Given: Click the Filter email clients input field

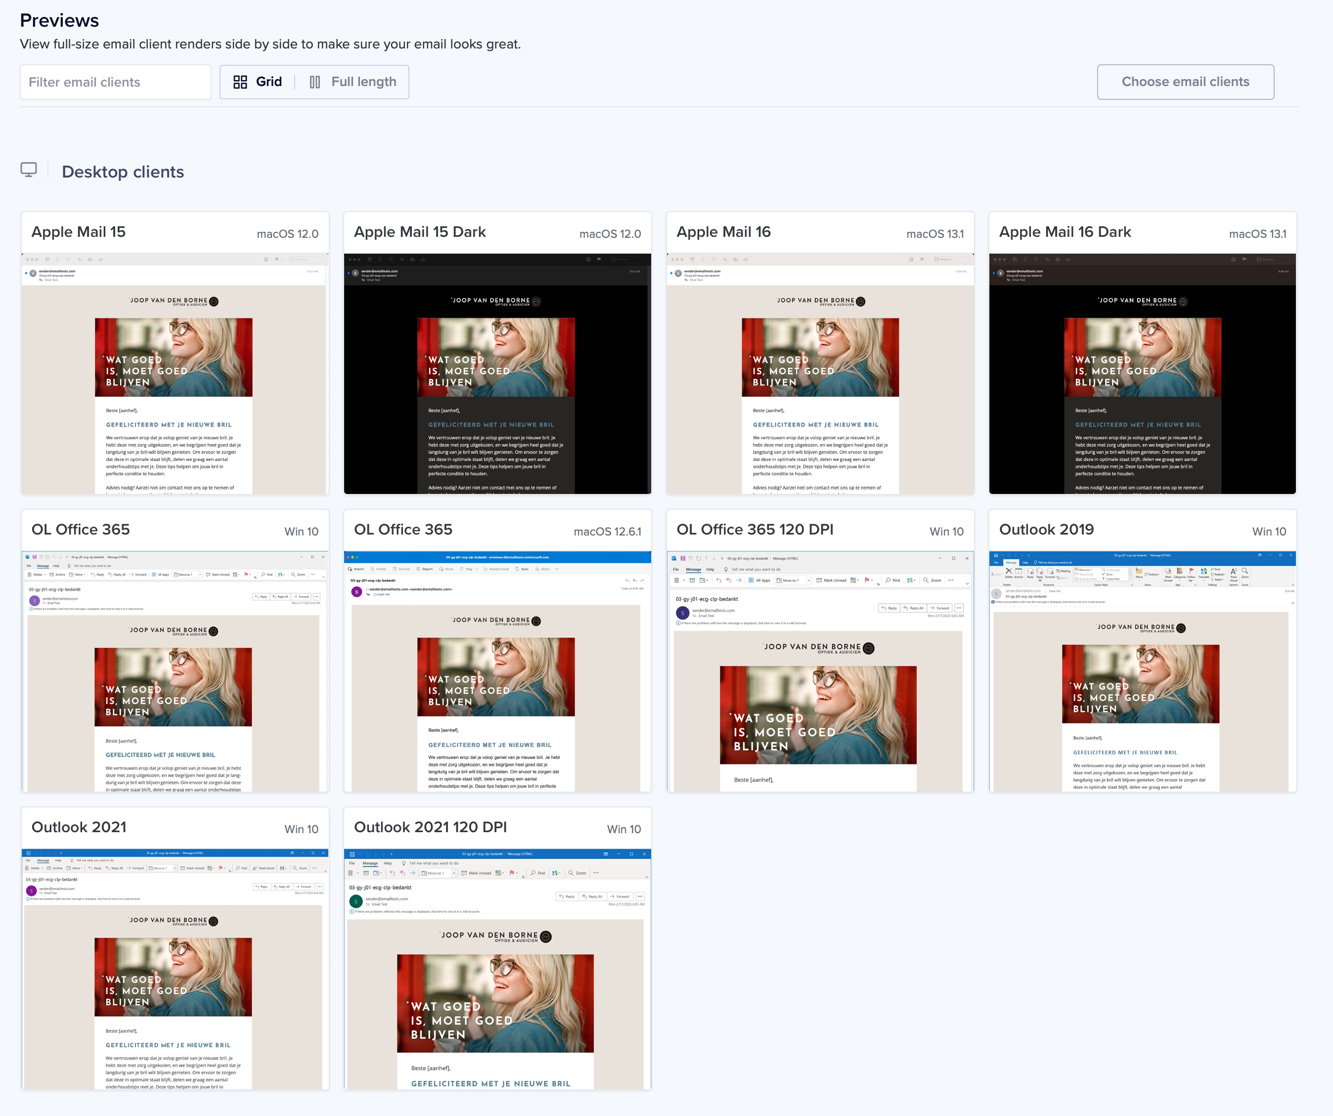Looking at the screenshot, I should [x=116, y=82].
